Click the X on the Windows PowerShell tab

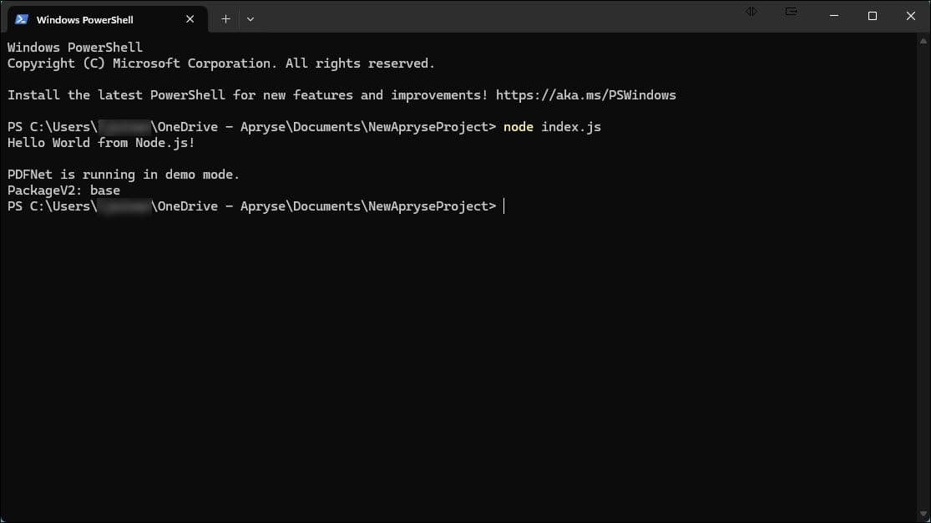tap(190, 18)
